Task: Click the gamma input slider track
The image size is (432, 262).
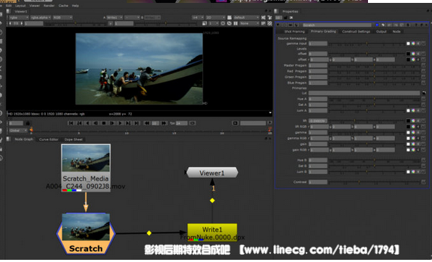Action: pyautogui.click(x=367, y=44)
